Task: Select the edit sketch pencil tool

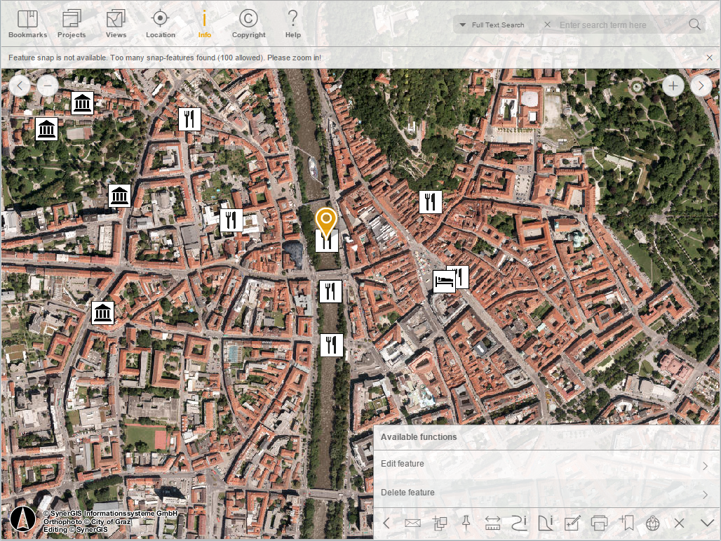Action: coord(572,523)
